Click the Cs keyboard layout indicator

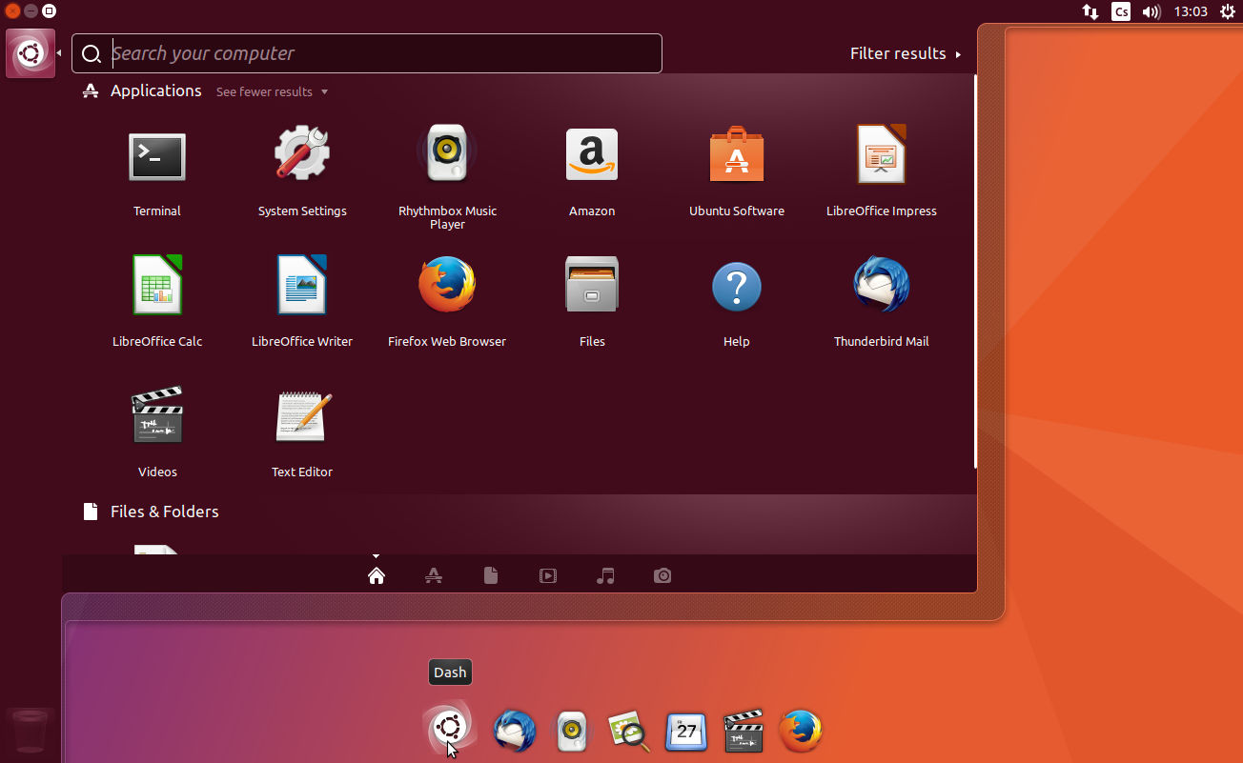pyautogui.click(x=1121, y=11)
